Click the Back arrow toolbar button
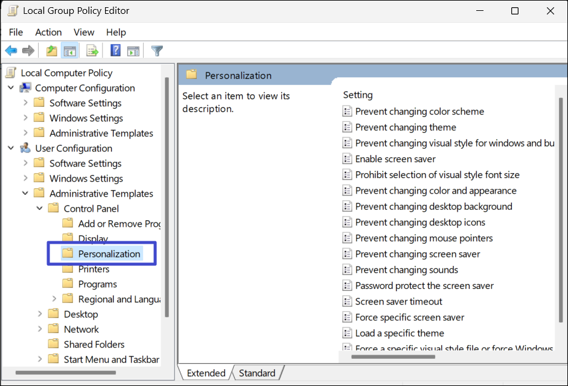The width and height of the screenshot is (568, 386). (x=11, y=51)
